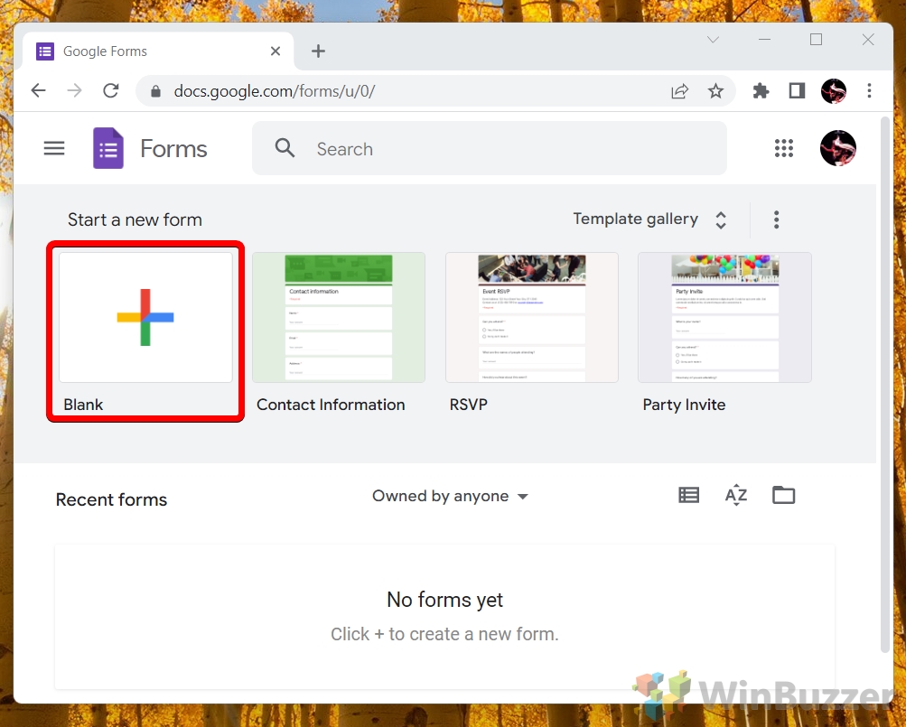Open the tab search chevron
Screen dimensions: 906x727
pos(713,40)
